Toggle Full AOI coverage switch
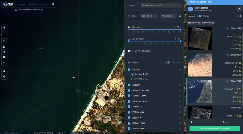This screenshot has width=243, height=134. (x=130, y=51)
